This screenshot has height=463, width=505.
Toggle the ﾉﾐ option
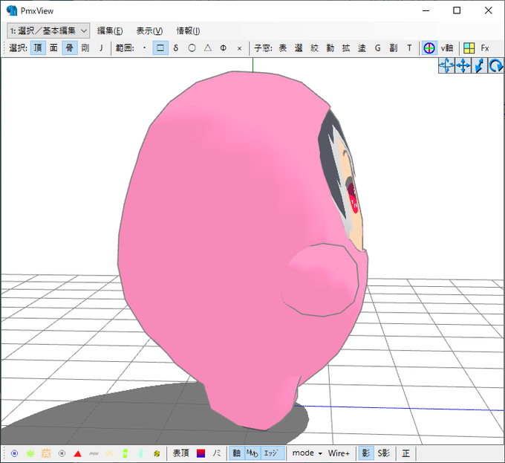(217, 453)
